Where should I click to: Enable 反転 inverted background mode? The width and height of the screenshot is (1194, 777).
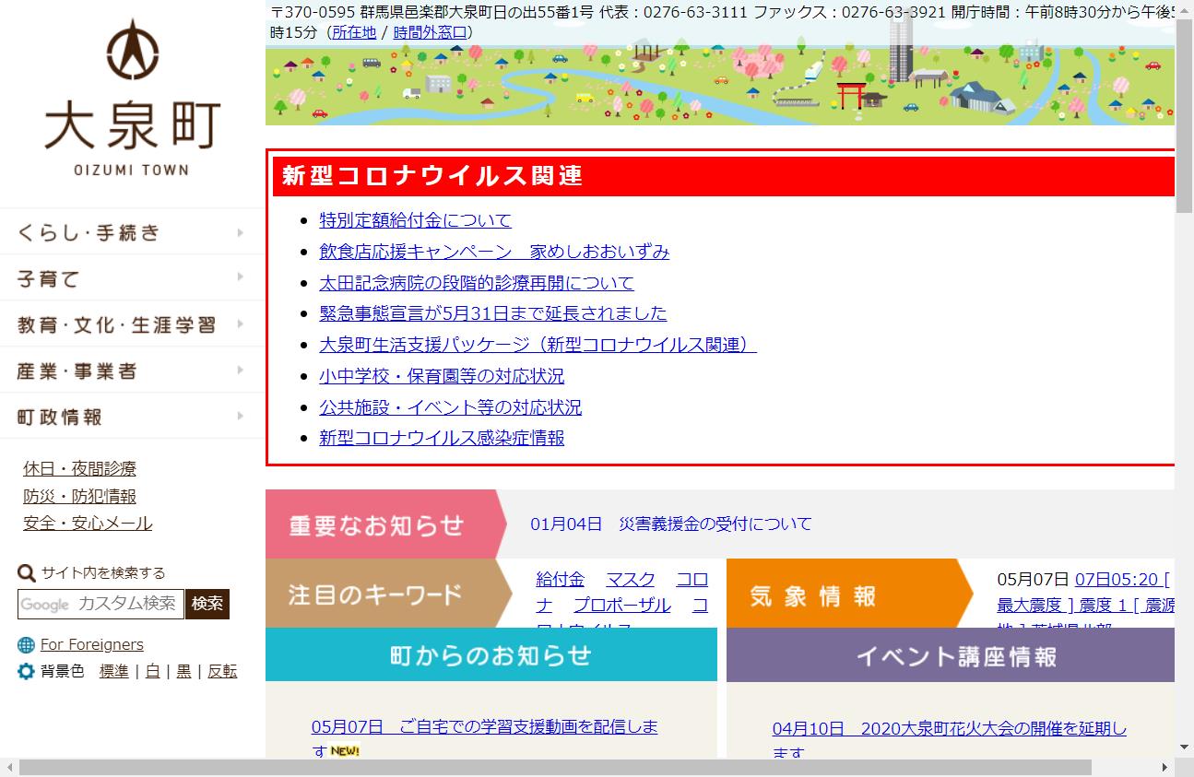[222, 672]
